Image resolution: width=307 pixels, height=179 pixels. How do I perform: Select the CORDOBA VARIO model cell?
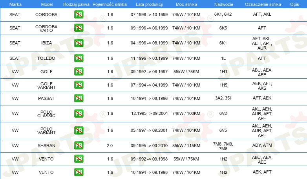(x=46, y=28)
